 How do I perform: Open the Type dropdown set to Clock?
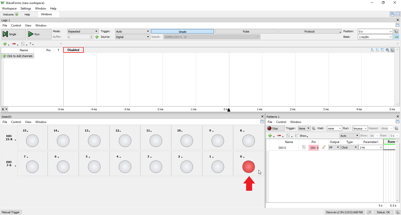(349, 147)
